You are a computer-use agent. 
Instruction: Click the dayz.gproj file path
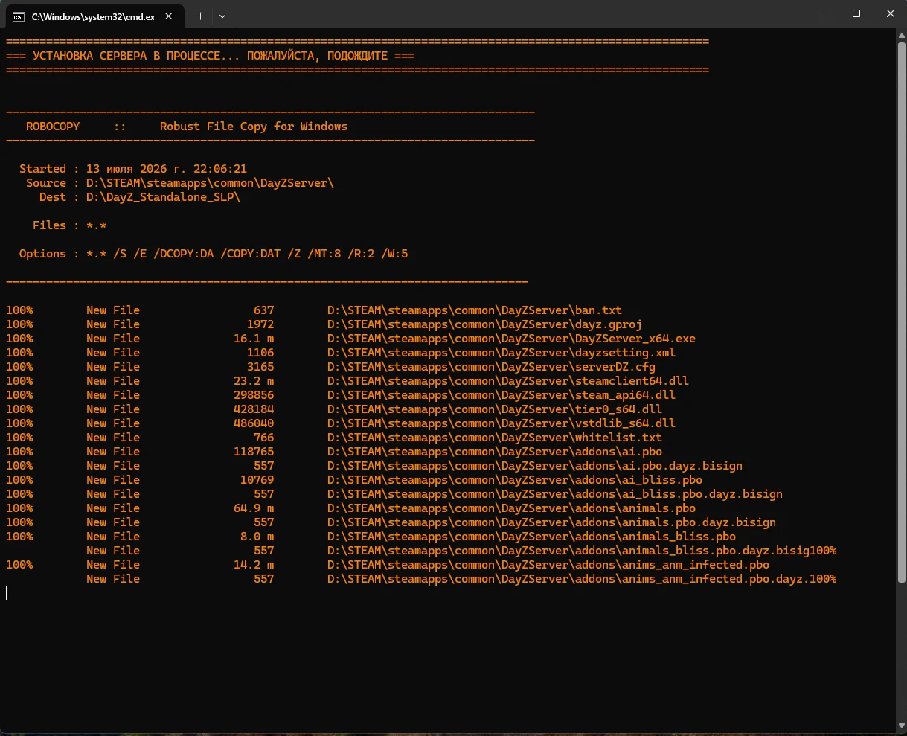[x=484, y=324]
